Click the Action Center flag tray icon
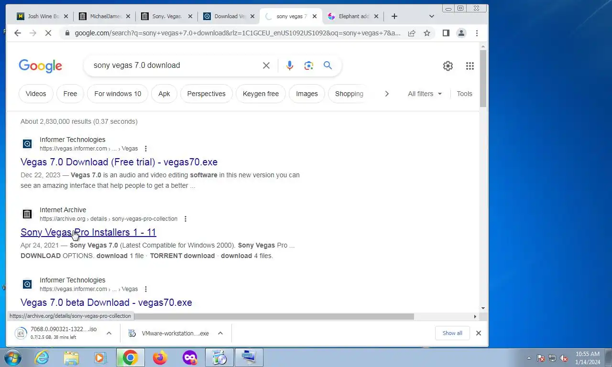This screenshot has width=612, height=367. point(541,358)
